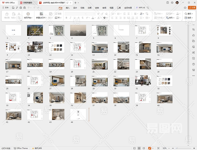Switch to the 插入 ribbon tab
The height and width of the screenshot is (150, 197).
tap(68, 8)
